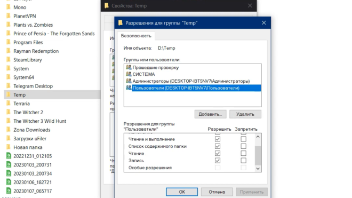
Task: Toggle Allow for Список содержимого папки
Action: click(217, 146)
